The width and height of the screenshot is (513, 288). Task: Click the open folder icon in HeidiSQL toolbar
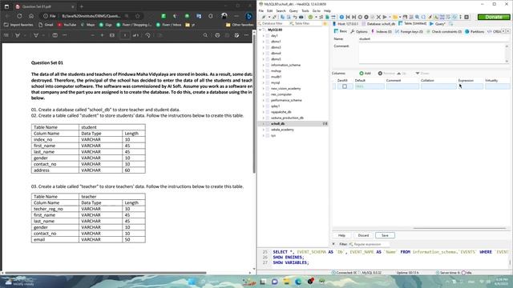tap(395, 17)
